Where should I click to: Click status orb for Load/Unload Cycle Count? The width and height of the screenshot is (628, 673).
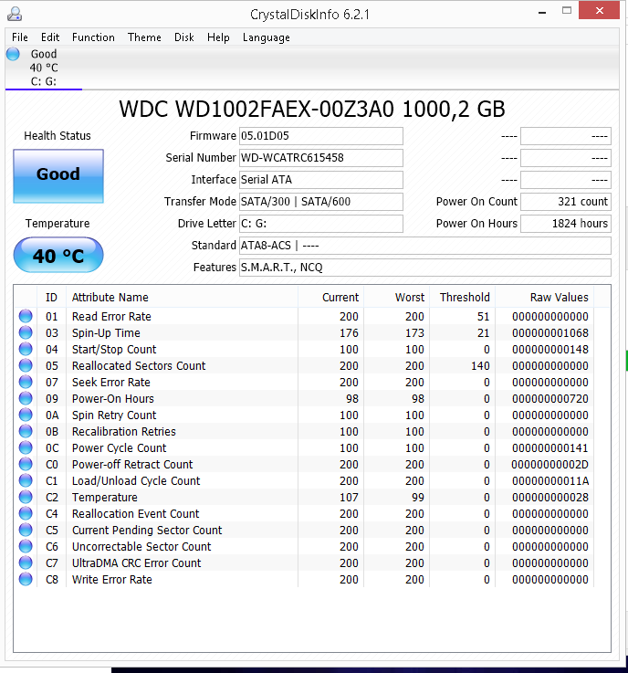coord(26,480)
